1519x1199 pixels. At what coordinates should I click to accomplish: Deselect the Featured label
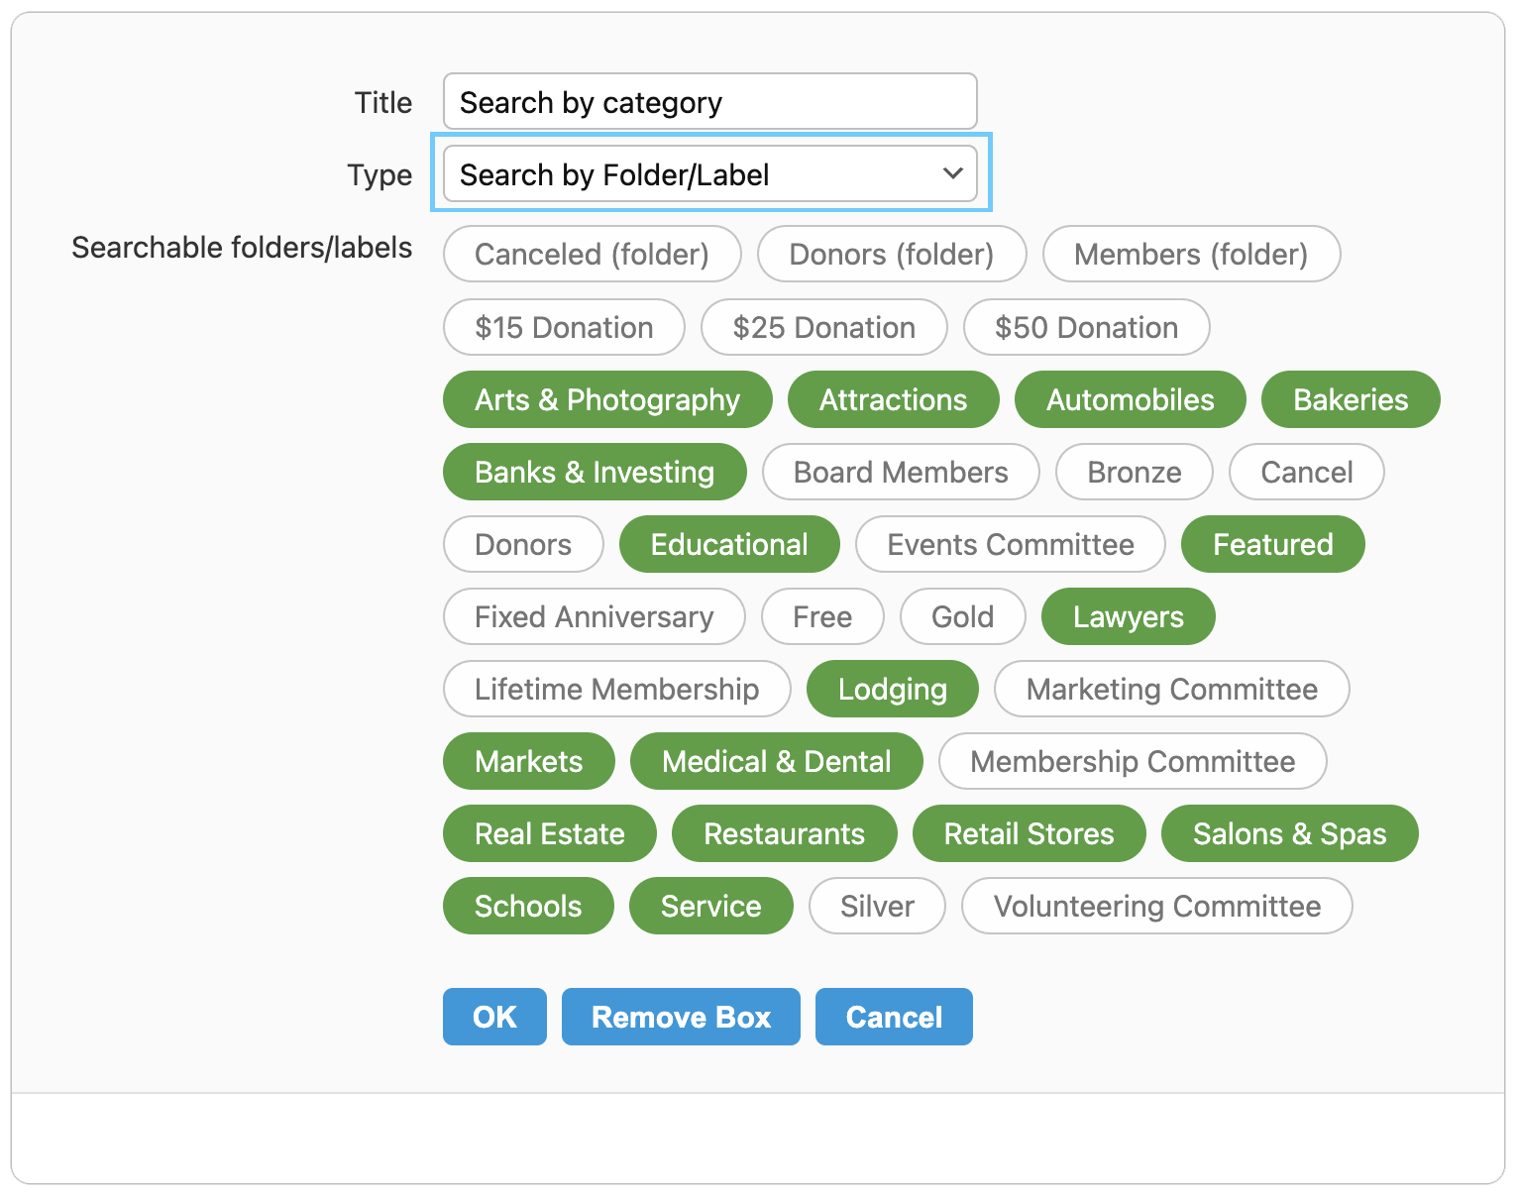1272,544
